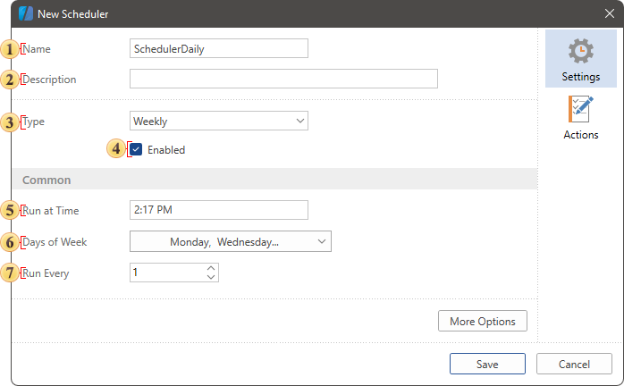The height and width of the screenshot is (386, 624).
Task: Click callout marker number 6
Action: 10,242
